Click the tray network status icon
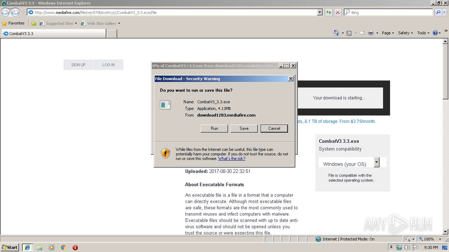Viewport: 449px width, 252px height. 399,247
